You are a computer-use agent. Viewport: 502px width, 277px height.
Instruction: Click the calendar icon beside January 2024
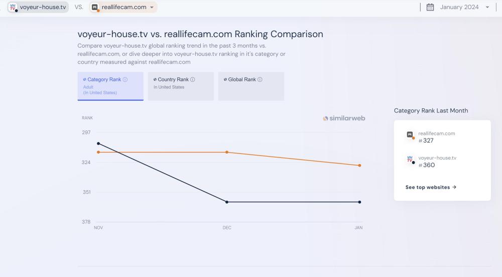(x=430, y=7)
